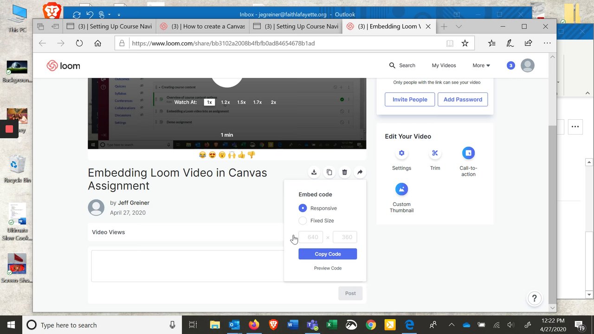This screenshot has height=334, width=594.
Task: Open the Preview Code link
Action: point(328,268)
